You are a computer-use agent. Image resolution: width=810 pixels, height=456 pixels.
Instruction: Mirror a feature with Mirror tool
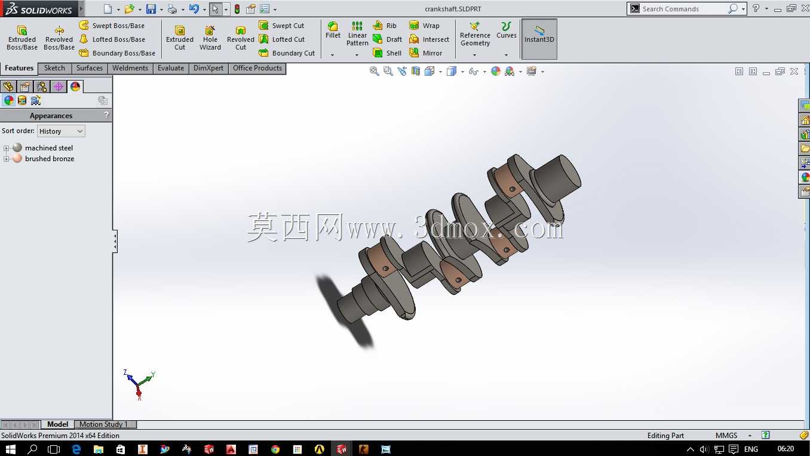coord(426,53)
